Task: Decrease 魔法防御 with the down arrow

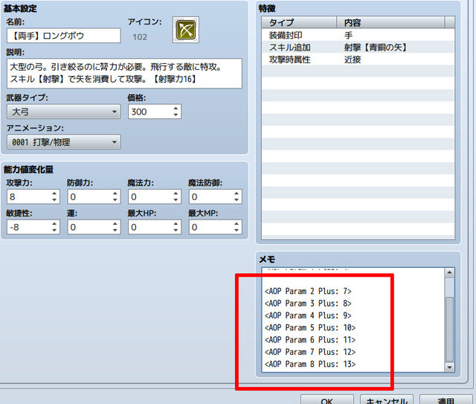Action: click(237, 200)
